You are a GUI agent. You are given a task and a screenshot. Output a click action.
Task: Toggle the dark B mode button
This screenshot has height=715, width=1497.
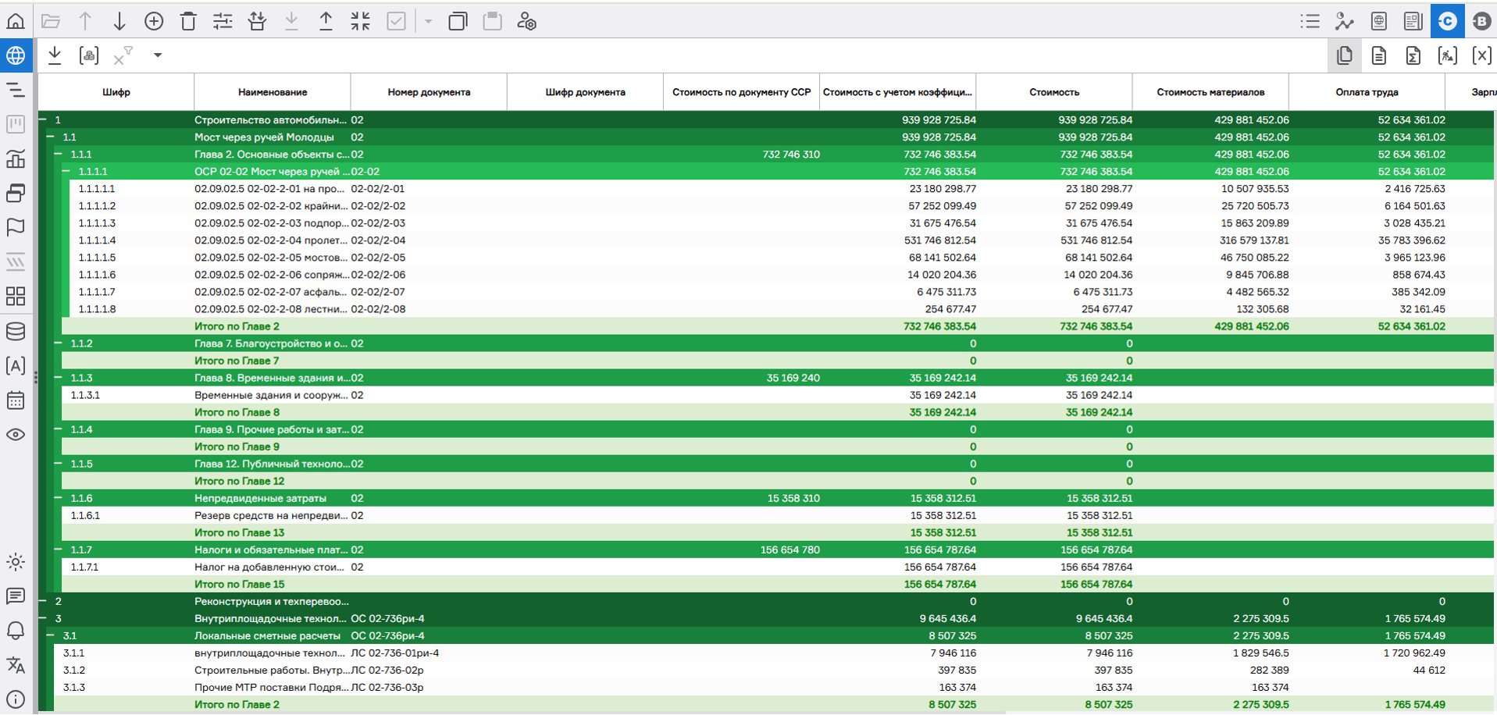tap(1481, 21)
